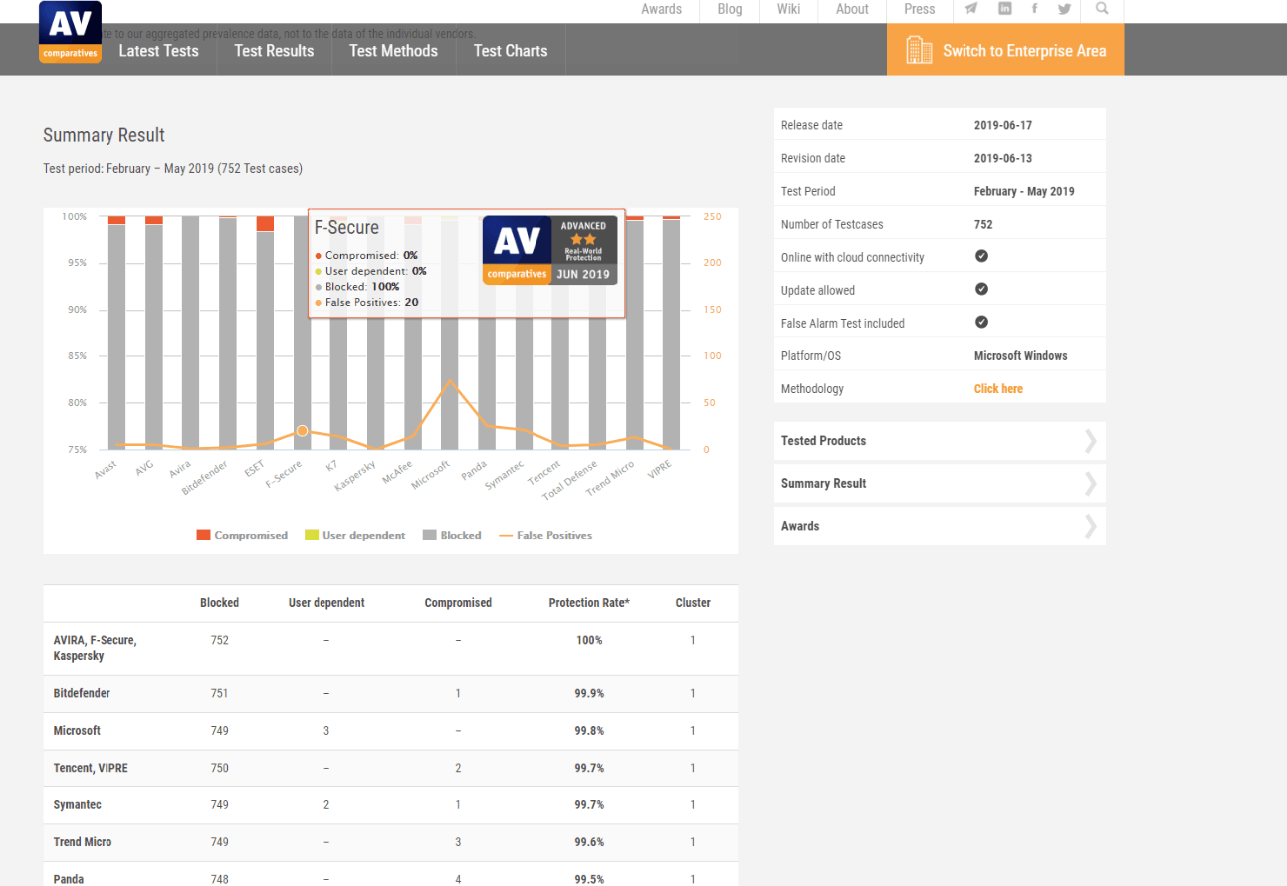Click the enterprise building icon

tap(918, 50)
